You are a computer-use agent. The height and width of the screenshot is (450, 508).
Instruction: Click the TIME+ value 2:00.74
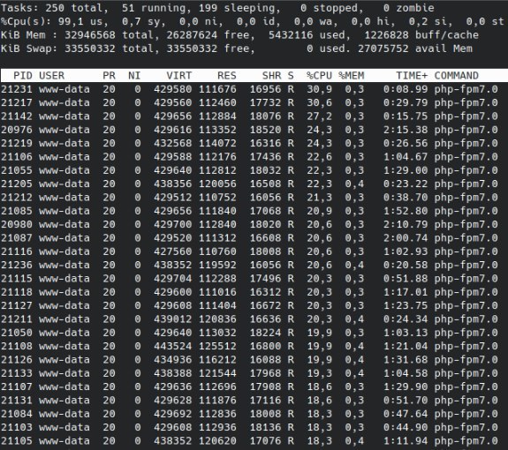pyautogui.click(x=406, y=237)
